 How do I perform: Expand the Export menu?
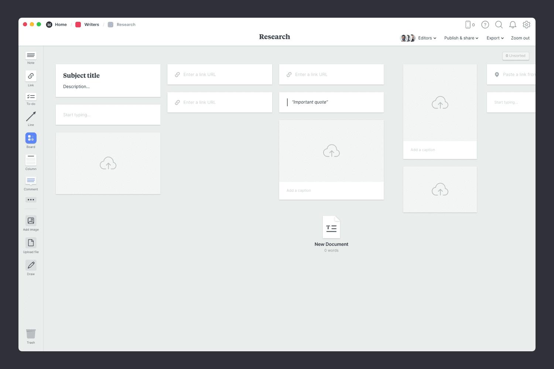(x=495, y=38)
